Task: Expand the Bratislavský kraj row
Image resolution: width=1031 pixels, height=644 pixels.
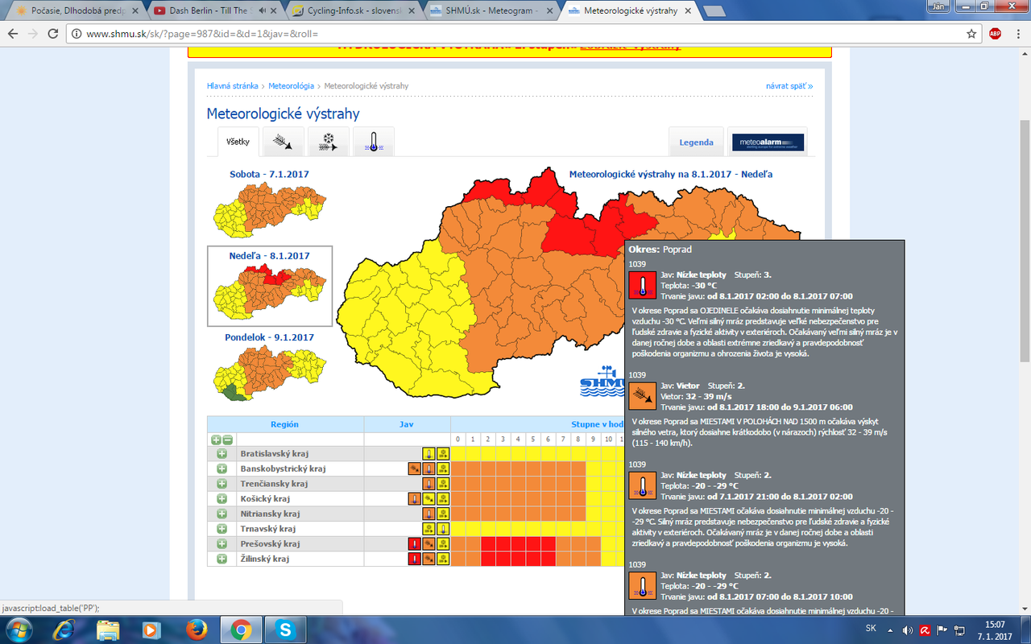Action: (222, 454)
